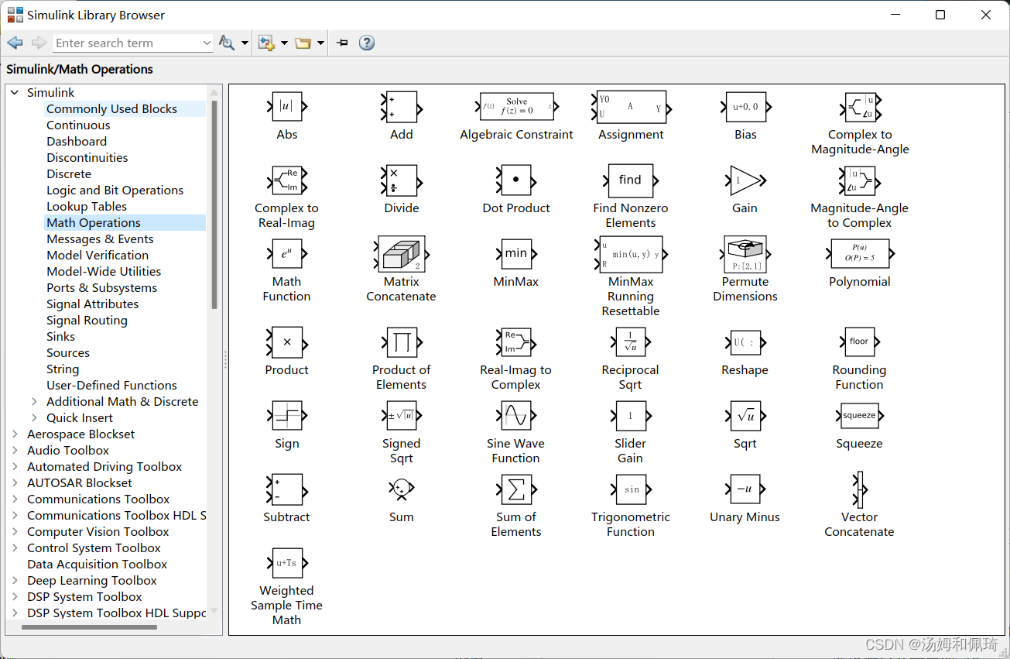Image resolution: width=1010 pixels, height=659 pixels.
Task: Select the Vector Concatenate block
Action: tap(859, 489)
